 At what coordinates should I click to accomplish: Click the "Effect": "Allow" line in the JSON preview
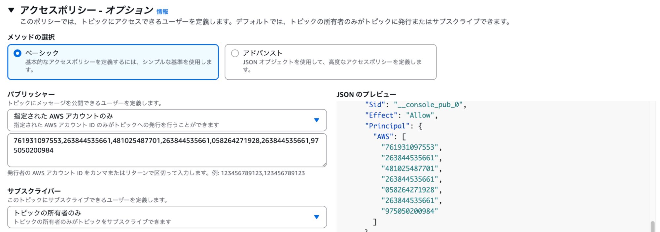[x=401, y=116]
